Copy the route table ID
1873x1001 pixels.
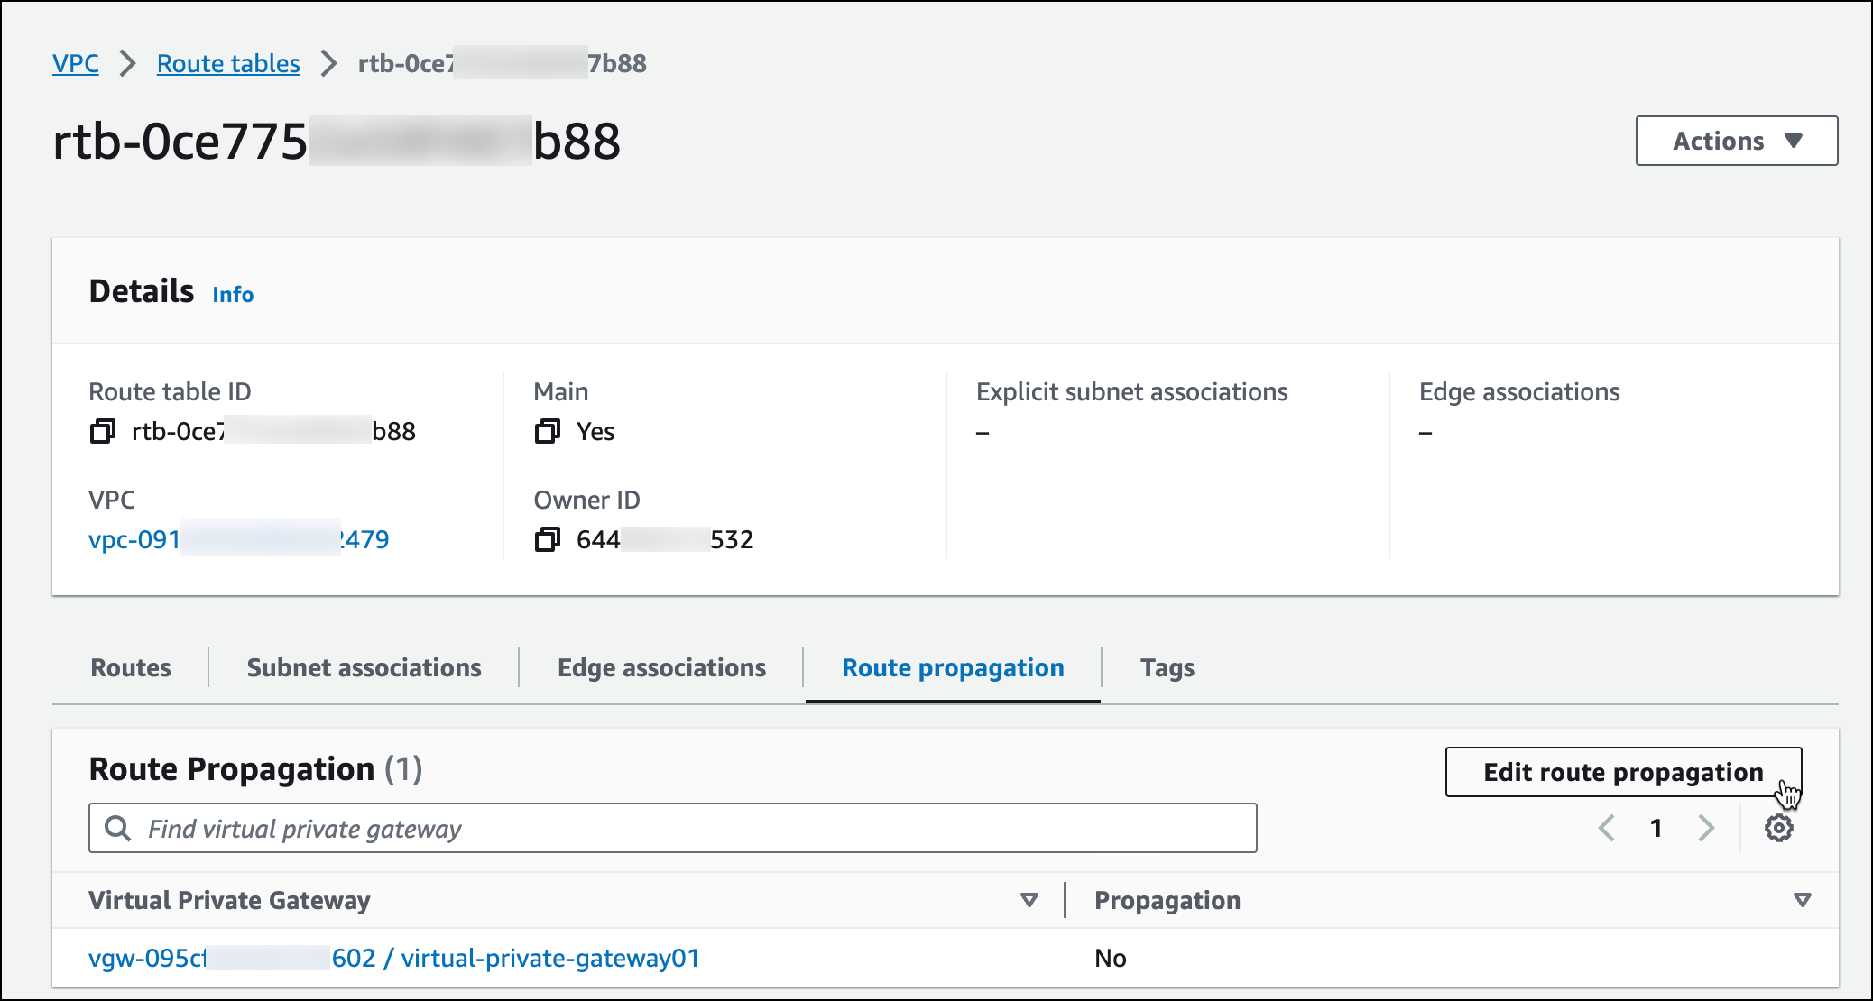(x=102, y=430)
